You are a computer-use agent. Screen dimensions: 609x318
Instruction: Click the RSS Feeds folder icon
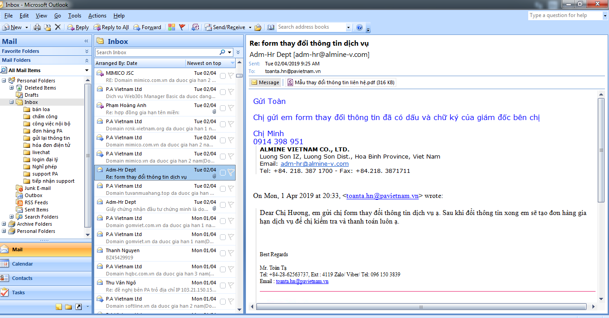(19, 202)
